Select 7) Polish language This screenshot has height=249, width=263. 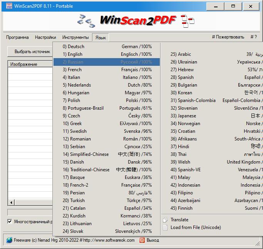click(x=107, y=100)
